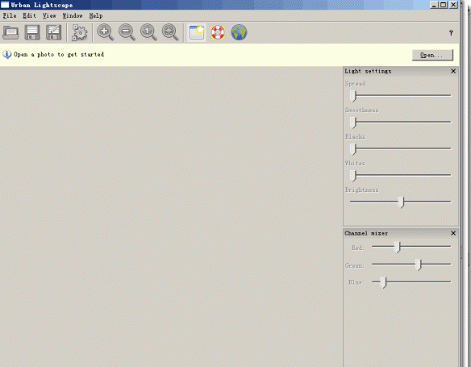Click the Open... button

click(x=432, y=55)
